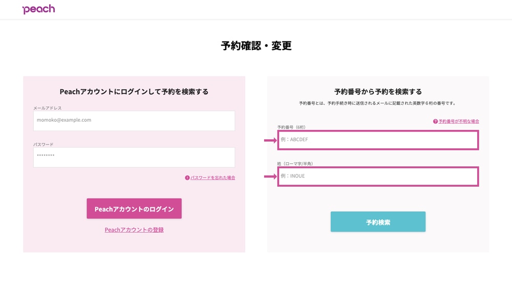
Task: Click the Peachアカウントのログイン button
Action: coord(134,209)
